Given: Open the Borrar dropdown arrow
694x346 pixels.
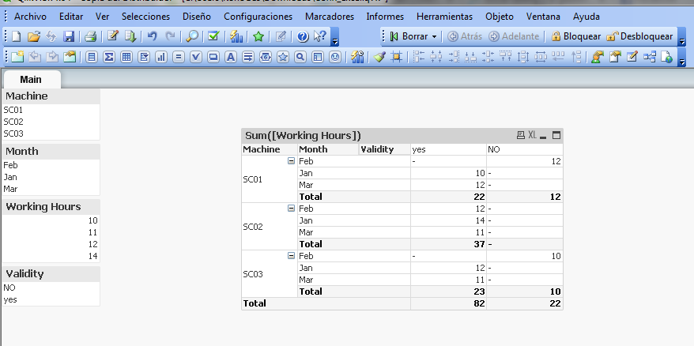Looking at the screenshot, I should tap(435, 36).
